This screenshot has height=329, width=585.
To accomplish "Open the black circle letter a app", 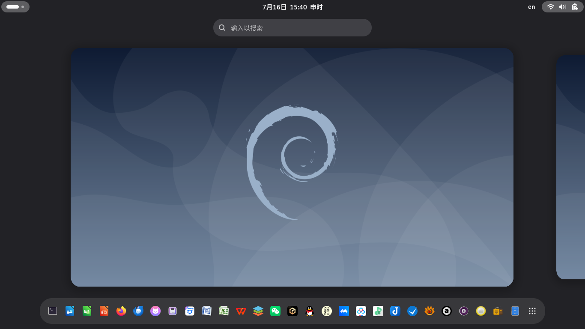I will click(447, 311).
